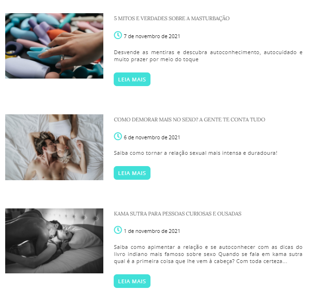The width and height of the screenshot is (309, 295).
Task: Click the clock icon beside 7 de novembro
Action: coord(118,35)
